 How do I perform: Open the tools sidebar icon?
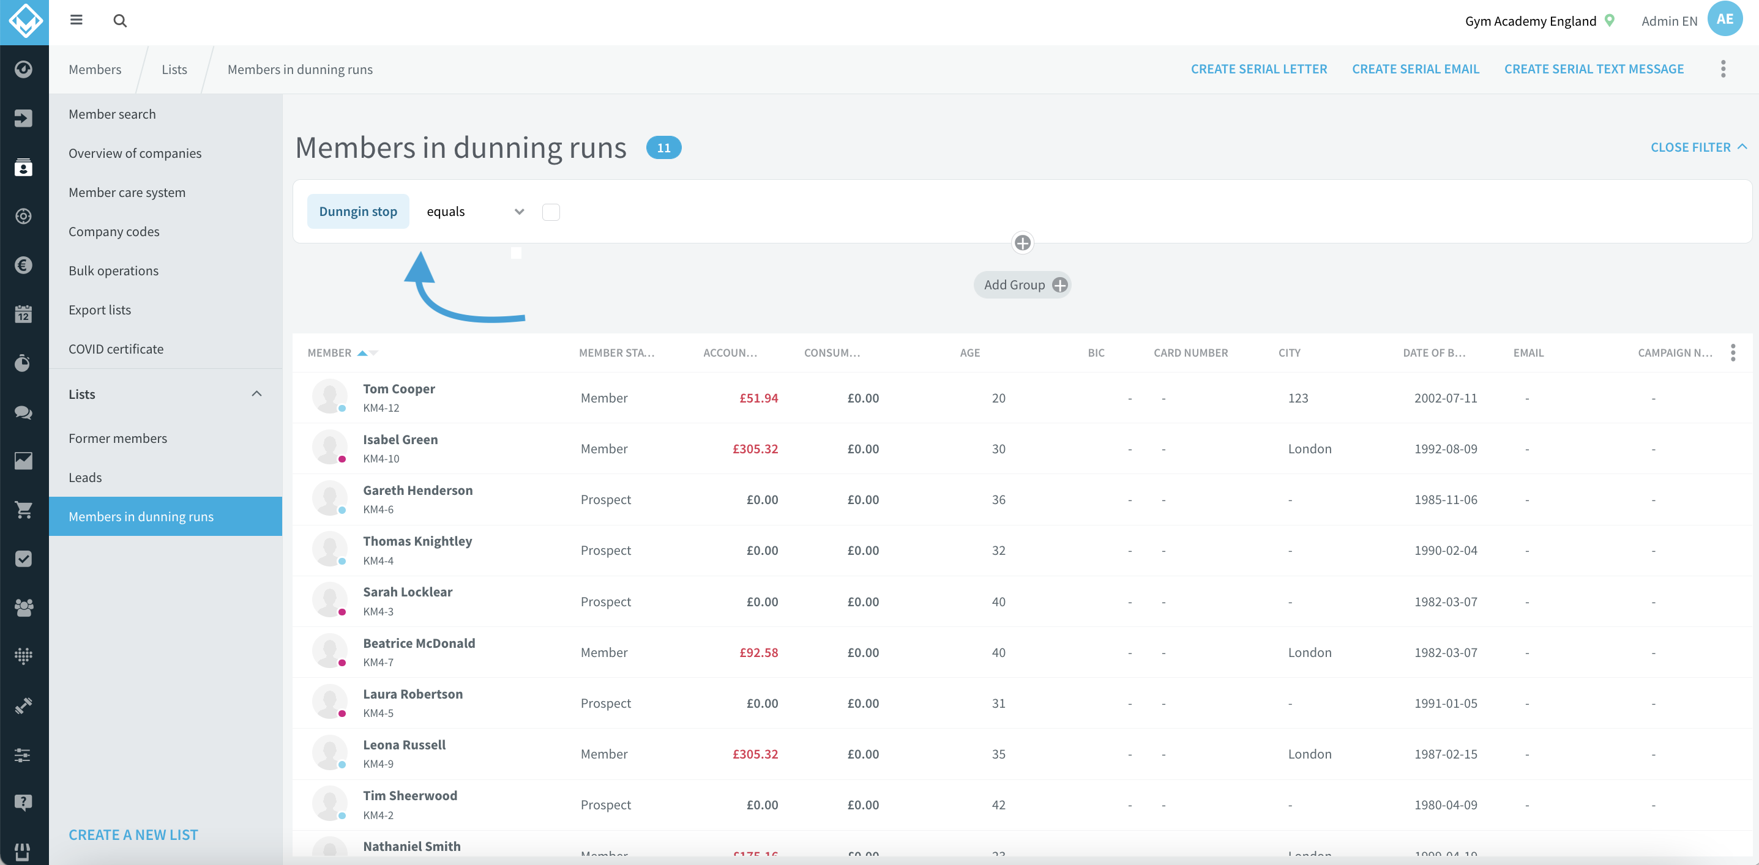(24, 705)
